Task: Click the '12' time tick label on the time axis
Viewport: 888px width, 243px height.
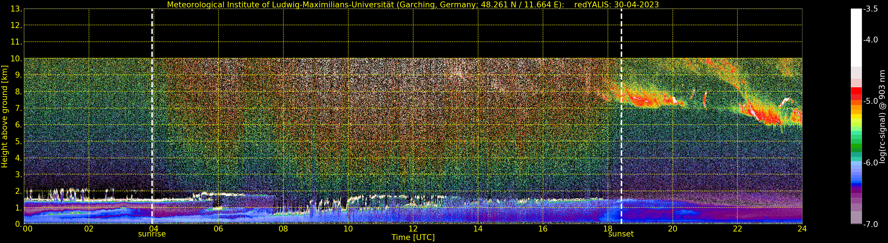Action: pyautogui.click(x=413, y=229)
